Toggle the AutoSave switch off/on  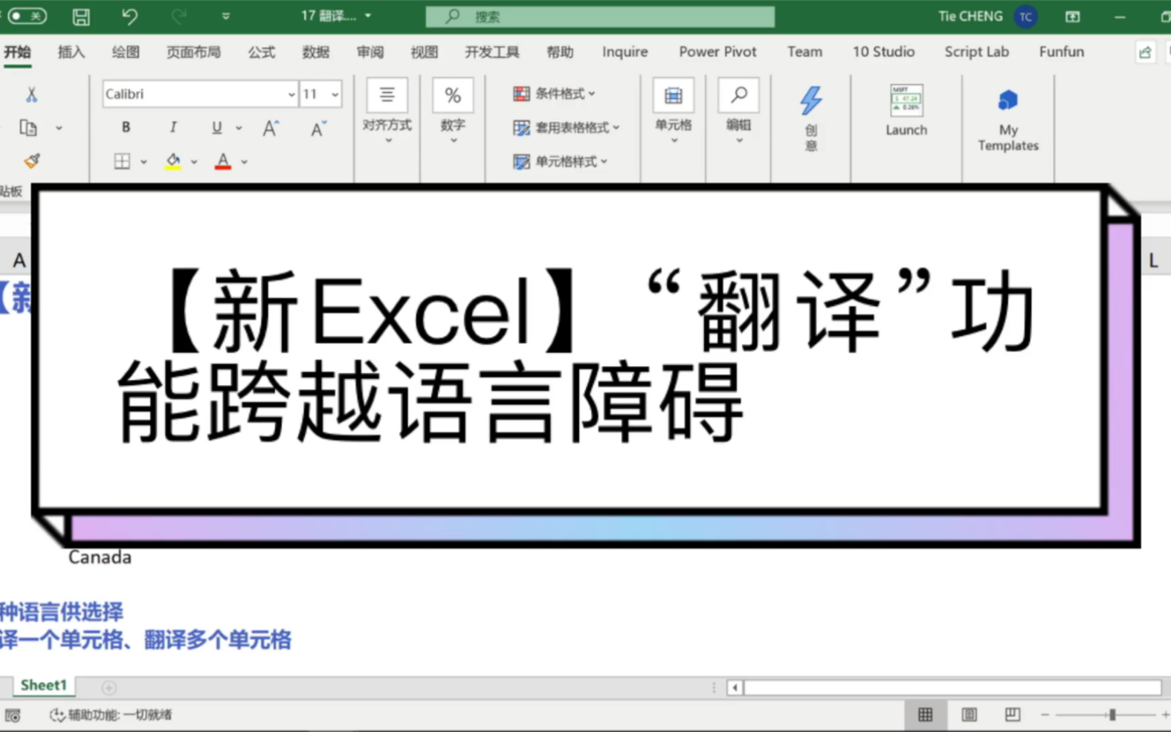point(27,16)
